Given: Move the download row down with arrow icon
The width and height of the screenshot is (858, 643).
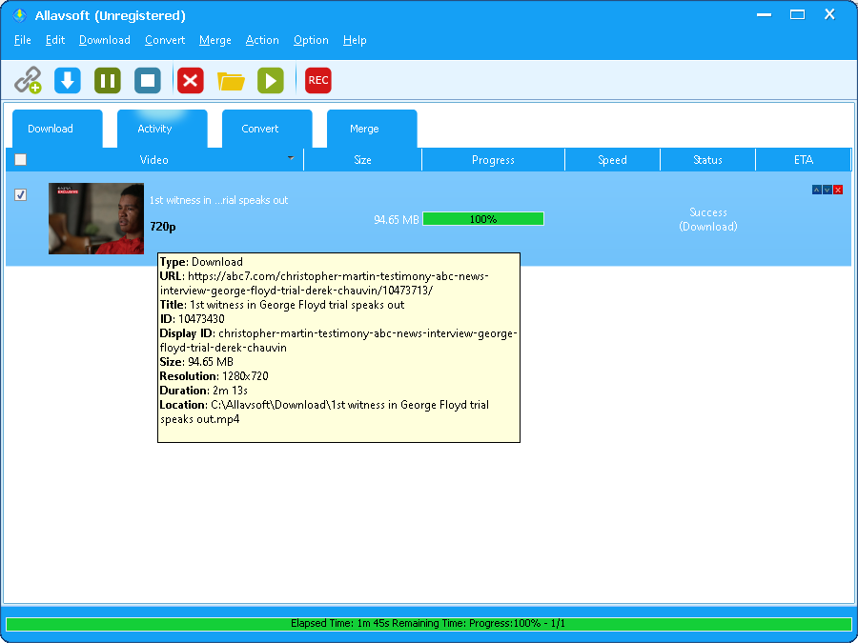Looking at the screenshot, I should pyautogui.click(x=827, y=190).
